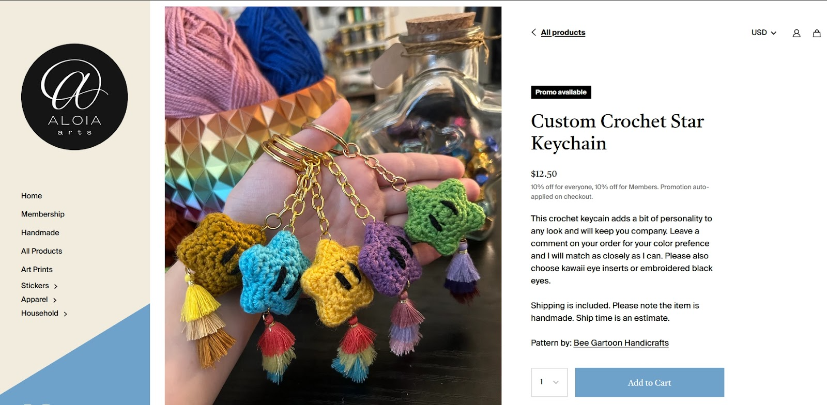
Task: Click the Custom Crochet Star Keychain title
Action: (617, 132)
